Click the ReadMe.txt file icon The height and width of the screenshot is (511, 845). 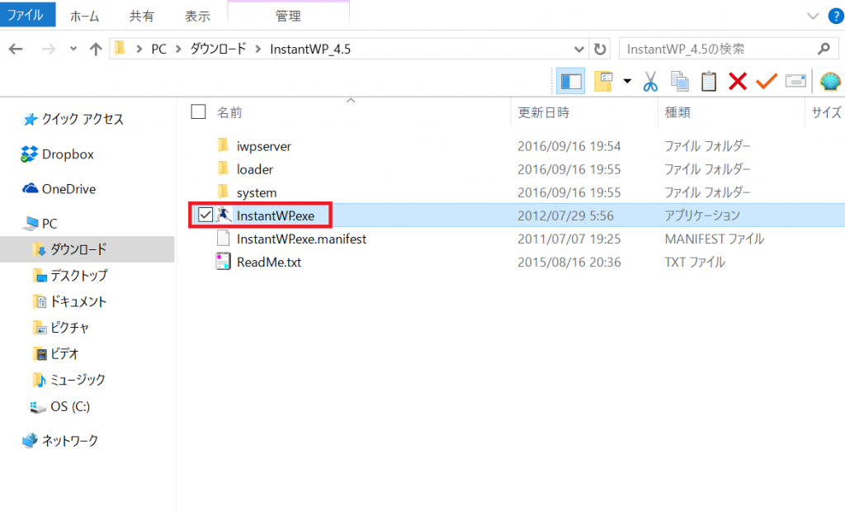[x=223, y=262]
